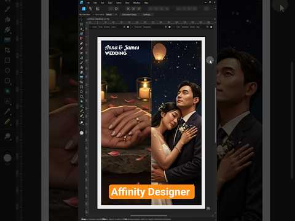Click the couple photo on the artboard

click(x=176, y=123)
